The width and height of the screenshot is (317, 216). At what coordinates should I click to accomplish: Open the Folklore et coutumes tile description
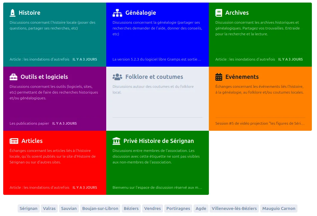pos(153,89)
